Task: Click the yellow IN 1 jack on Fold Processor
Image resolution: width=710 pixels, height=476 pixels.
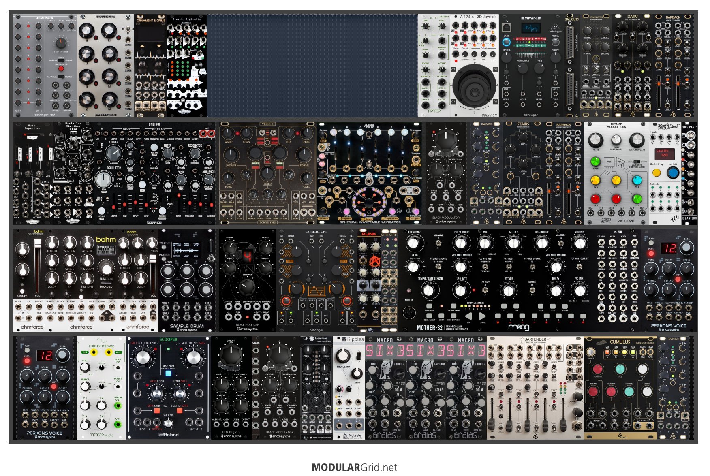Action: point(94,353)
